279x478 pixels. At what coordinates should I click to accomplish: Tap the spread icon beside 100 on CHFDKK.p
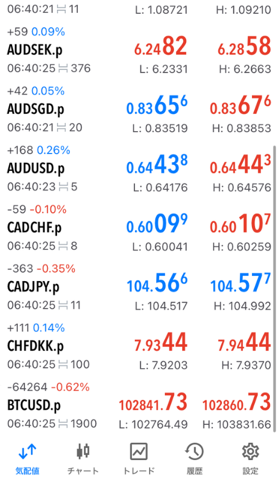63,365
